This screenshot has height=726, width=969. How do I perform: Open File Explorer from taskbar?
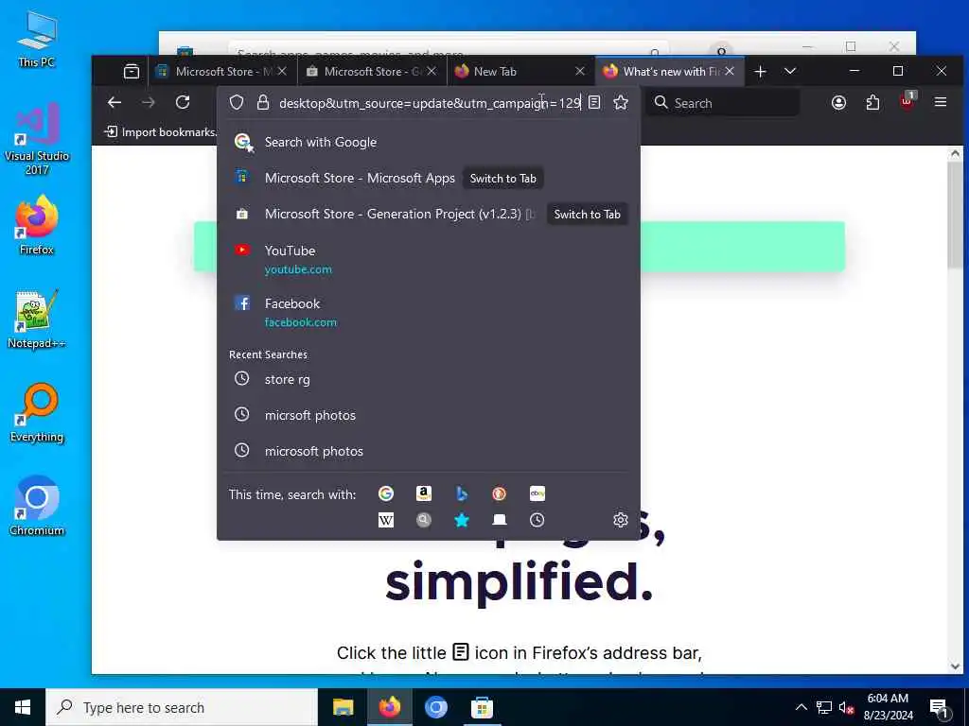pos(343,707)
